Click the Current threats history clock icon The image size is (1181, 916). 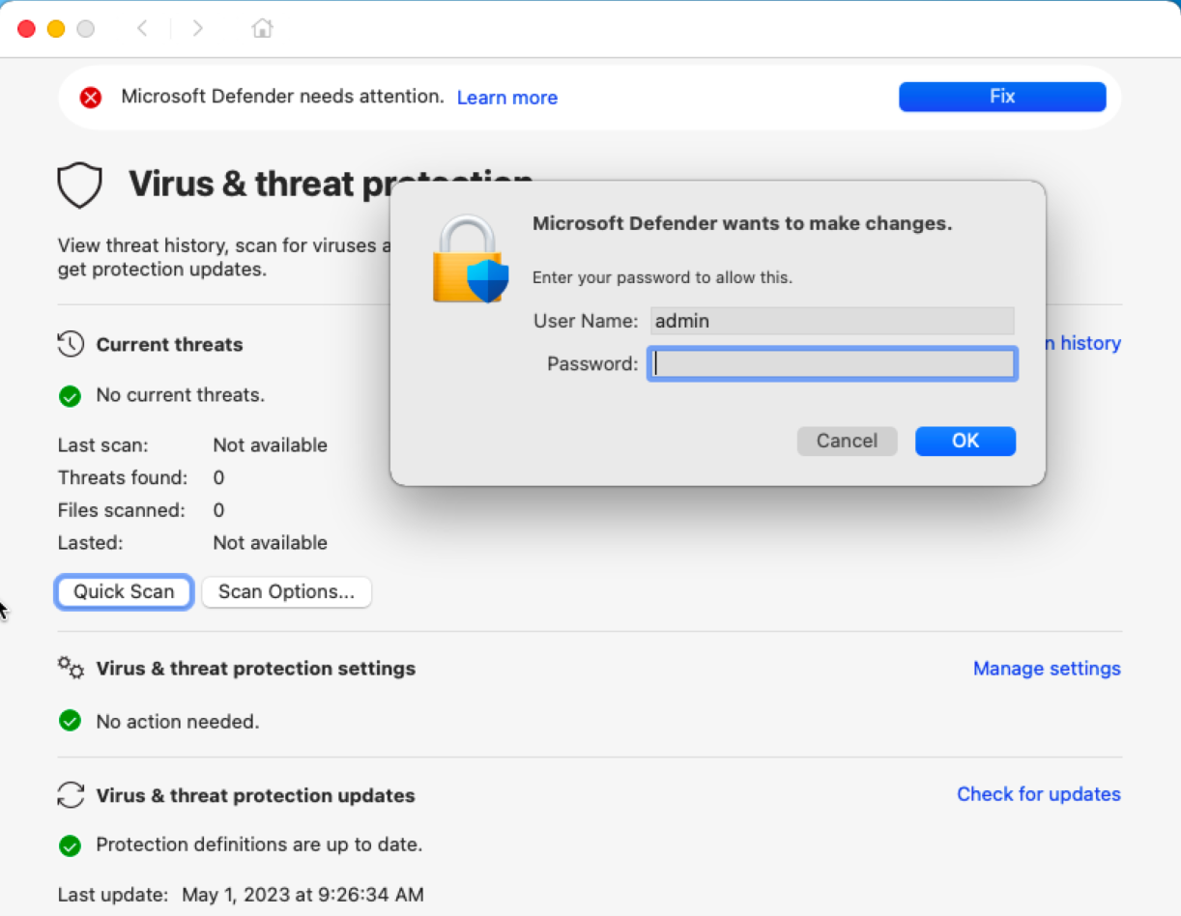click(71, 344)
